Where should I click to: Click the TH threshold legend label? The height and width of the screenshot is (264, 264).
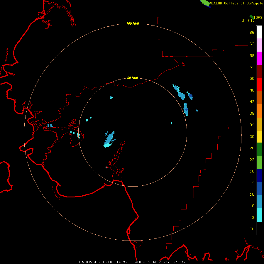[252, 229]
